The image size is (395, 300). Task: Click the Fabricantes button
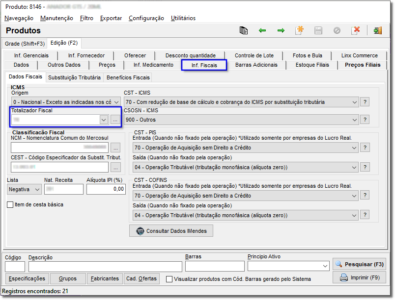(x=105, y=278)
